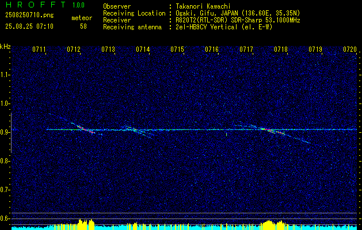This screenshot has width=362, height=230.
Task: Click the 0714 time marker
Action: 143,49
